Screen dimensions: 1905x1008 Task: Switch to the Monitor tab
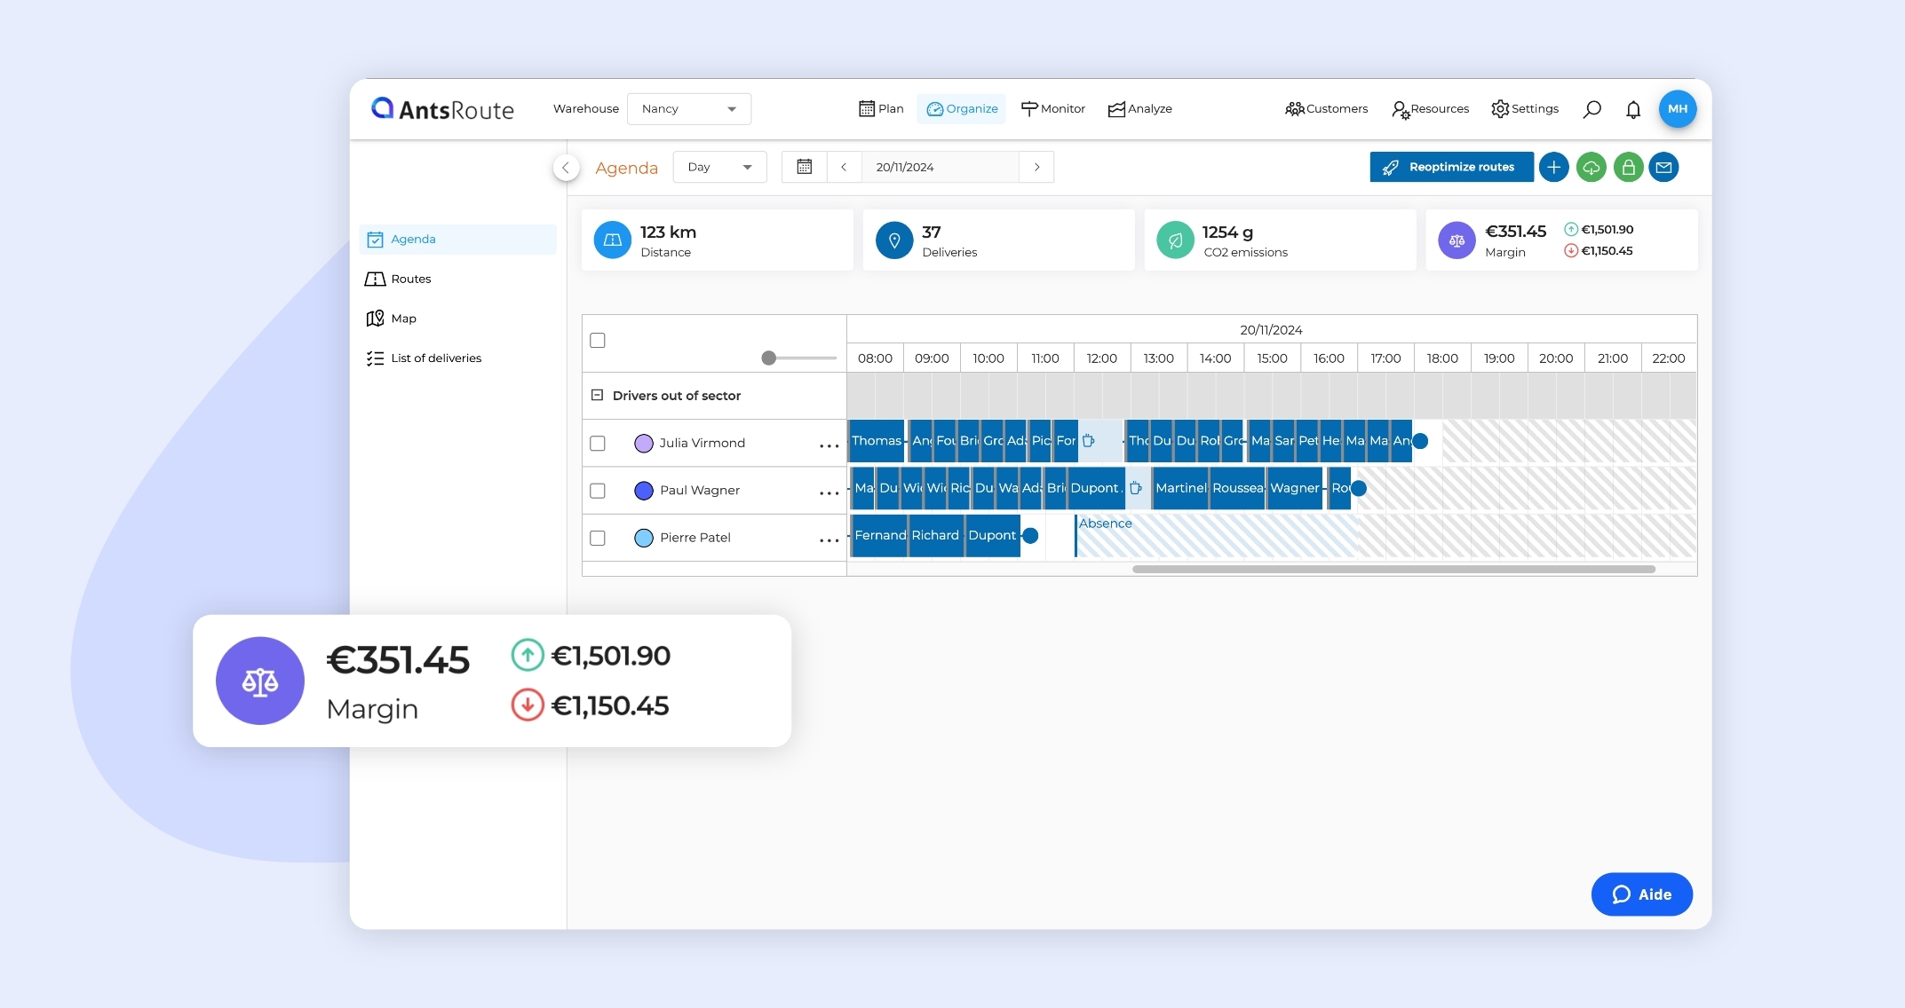pyautogui.click(x=1053, y=109)
